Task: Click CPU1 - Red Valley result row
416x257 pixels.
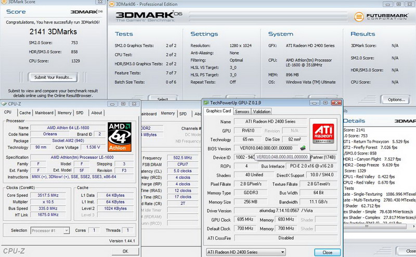Action: 369,176
